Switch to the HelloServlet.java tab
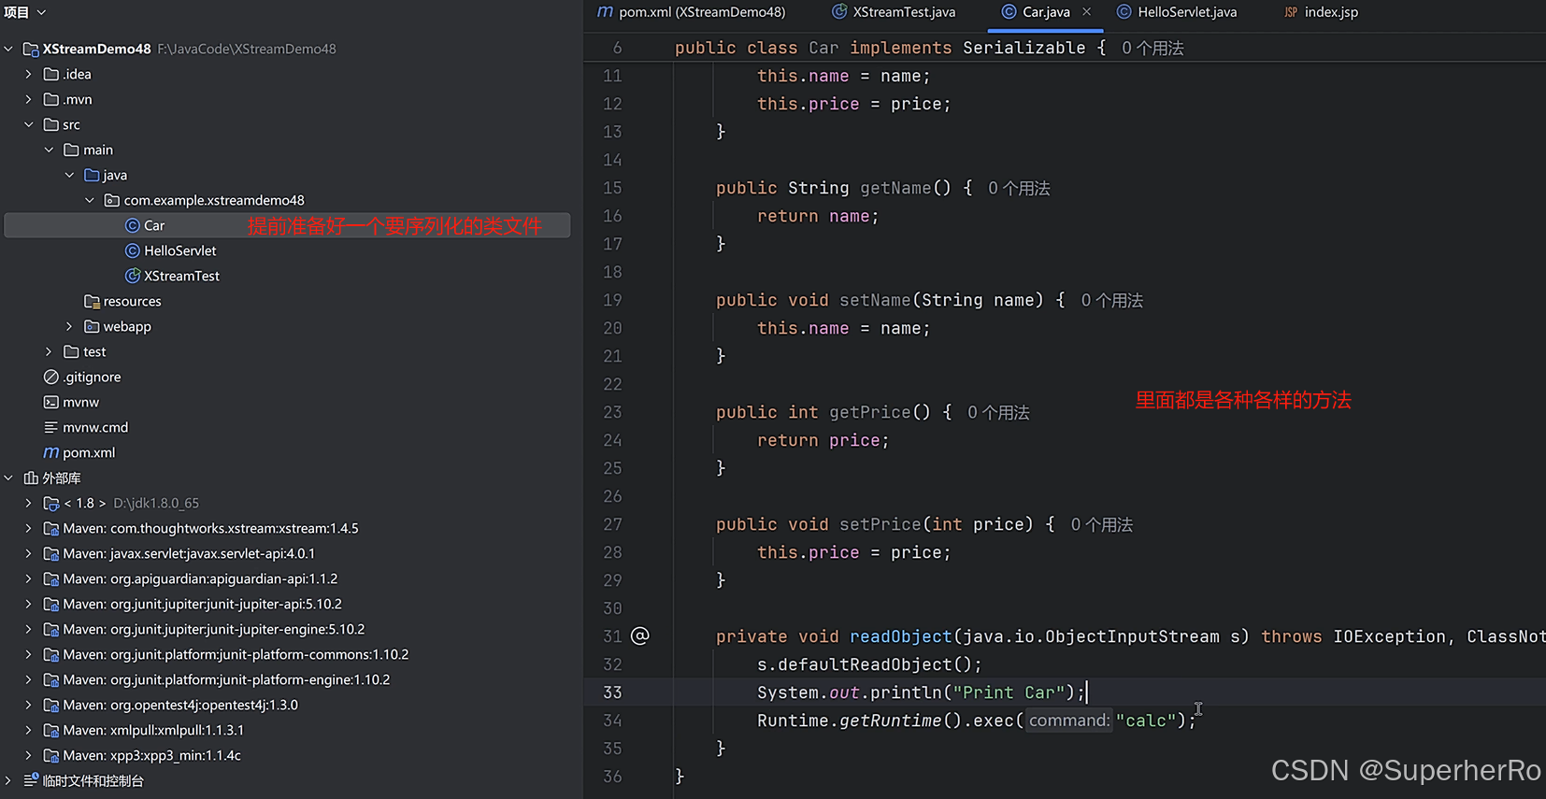The width and height of the screenshot is (1546, 799). click(x=1177, y=12)
